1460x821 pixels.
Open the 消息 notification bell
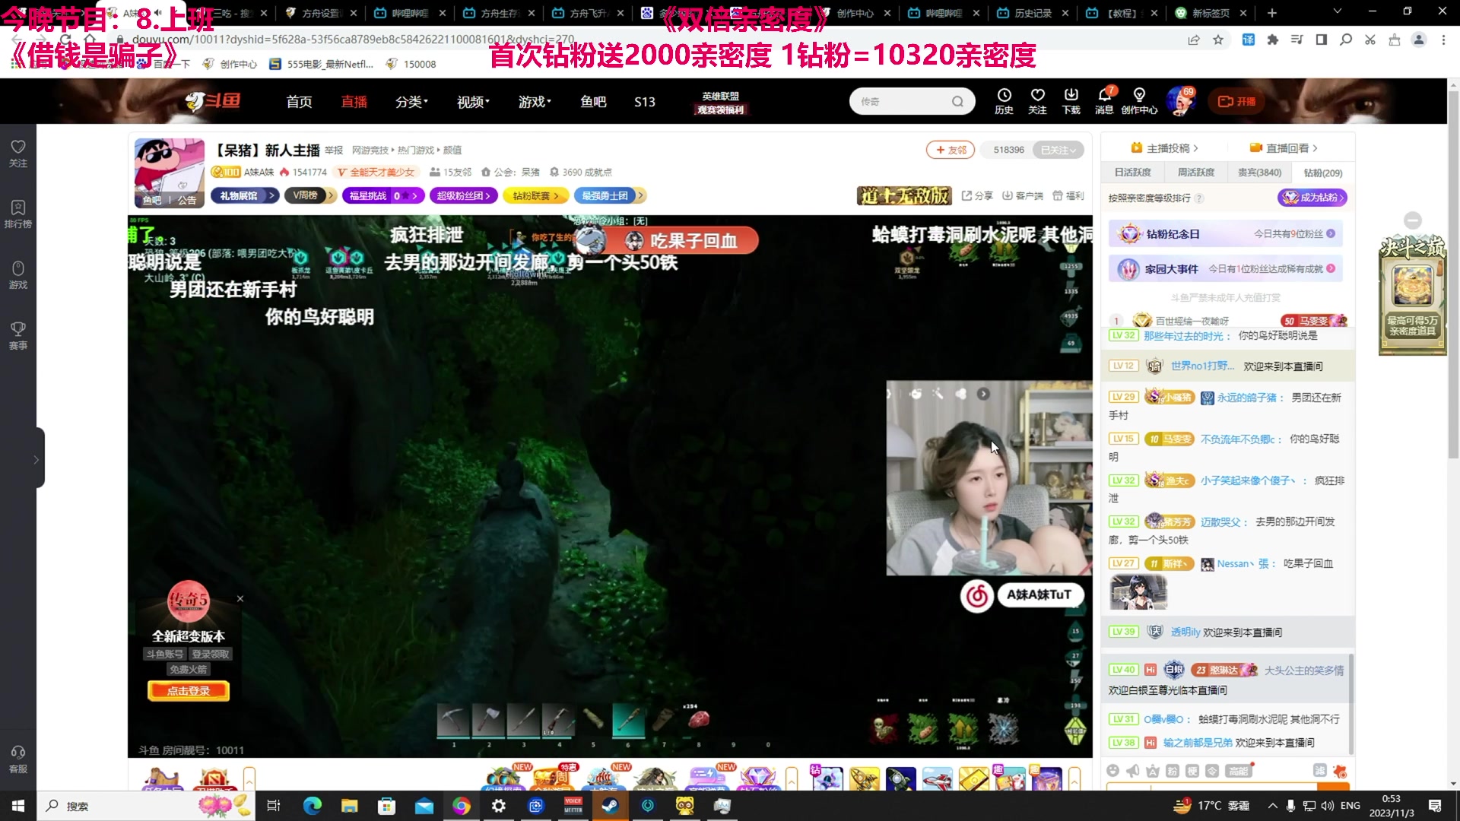[1104, 100]
